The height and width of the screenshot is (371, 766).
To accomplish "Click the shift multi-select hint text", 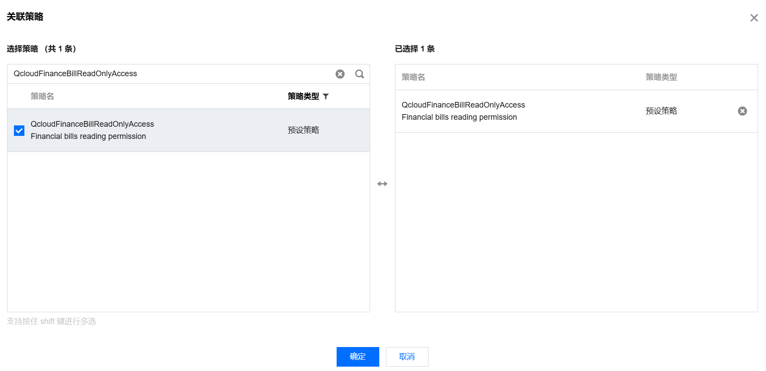I will click(x=51, y=321).
